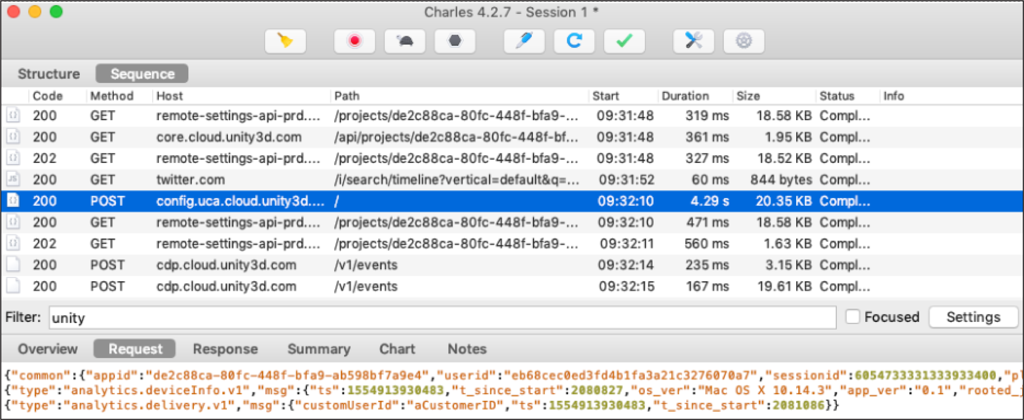Switch to the Structure view
This screenshot has width=1024, height=420.
[x=48, y=74]
